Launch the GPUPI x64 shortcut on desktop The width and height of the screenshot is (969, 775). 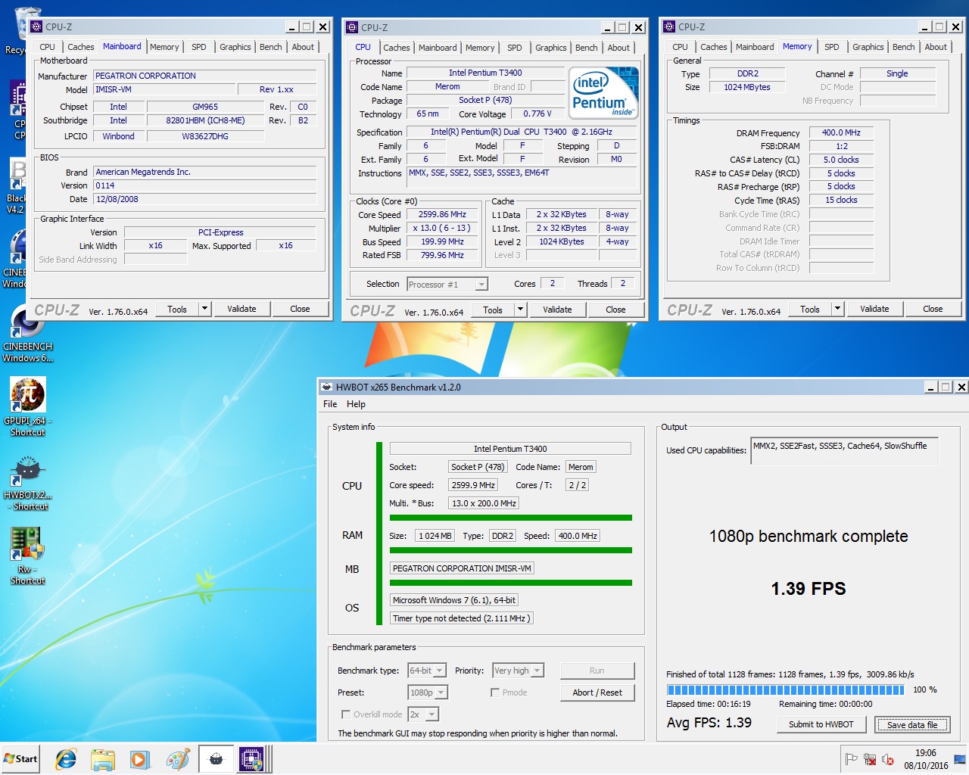(x=27, y=406)
